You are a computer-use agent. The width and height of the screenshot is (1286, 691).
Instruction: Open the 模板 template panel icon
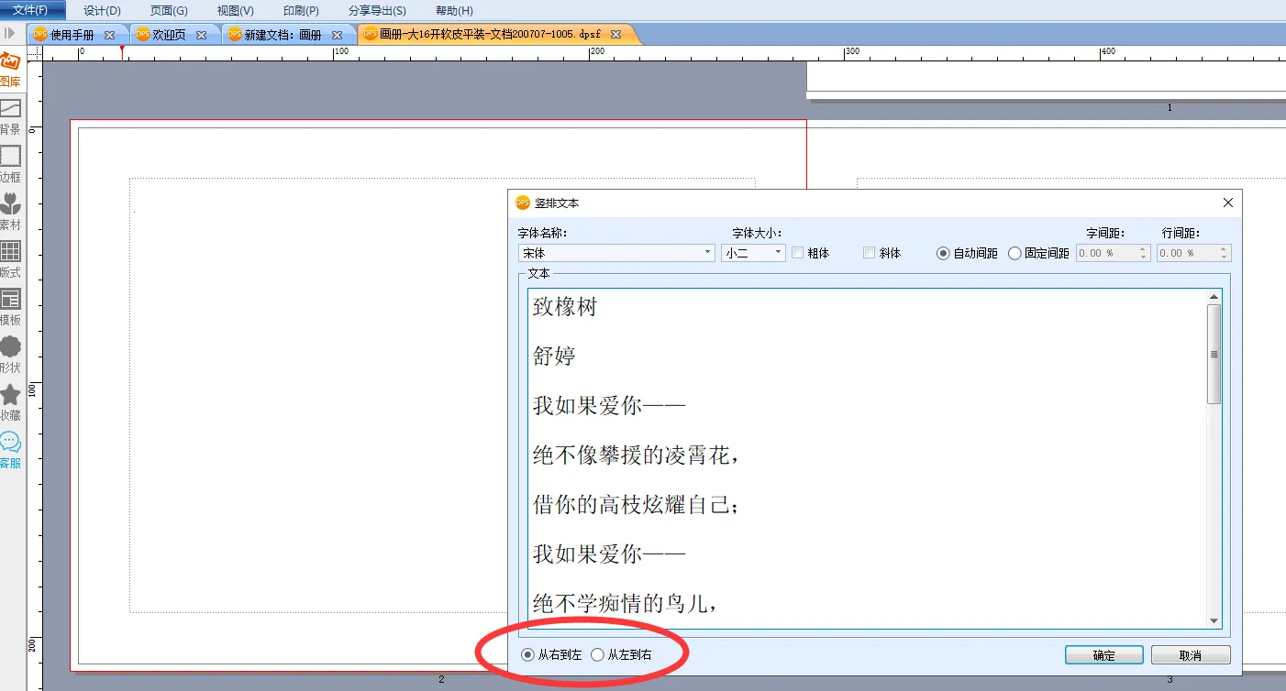[x=10, y=299]
